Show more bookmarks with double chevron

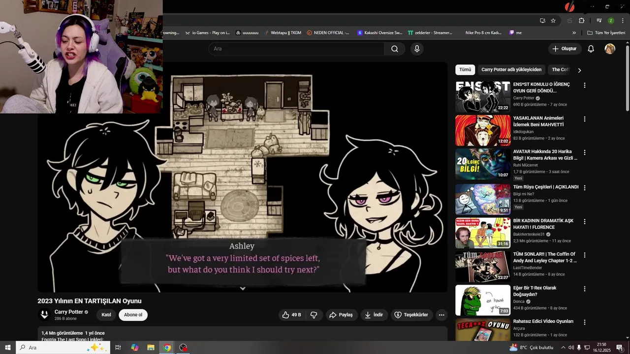pos(574,33)
